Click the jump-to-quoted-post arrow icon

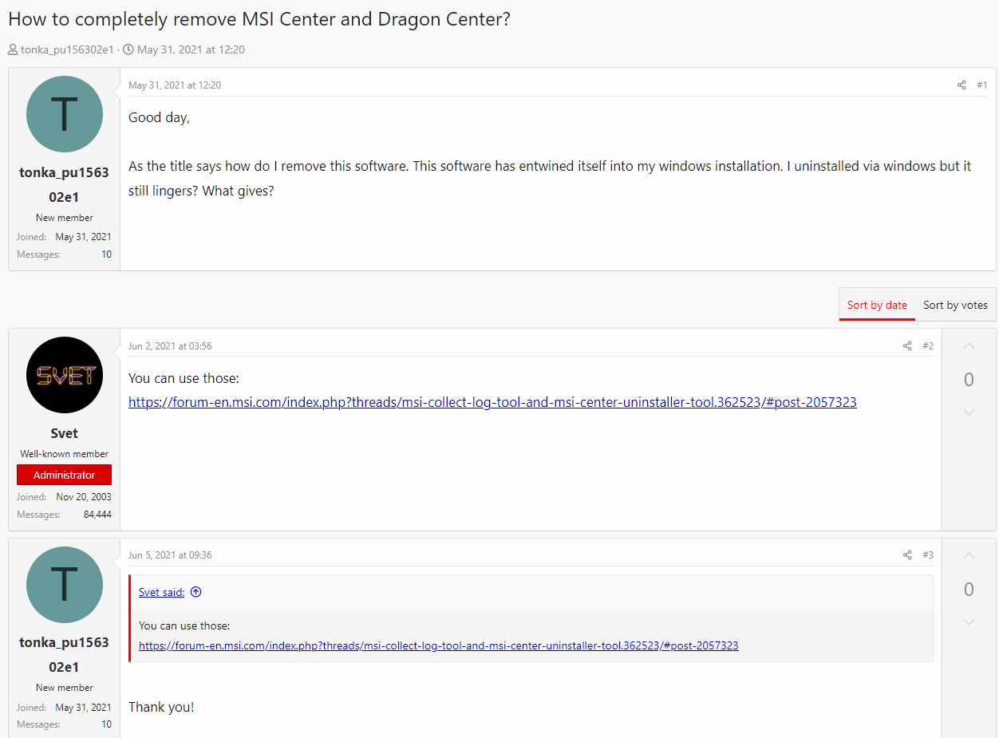coord(196,592)
